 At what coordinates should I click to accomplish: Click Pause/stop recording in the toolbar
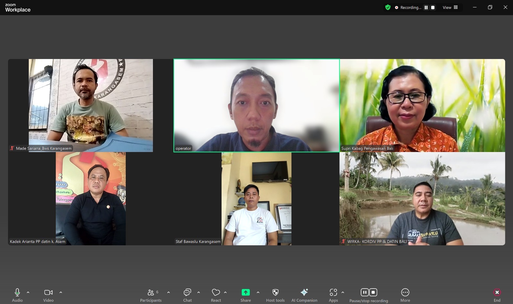(x=368, y=295)
